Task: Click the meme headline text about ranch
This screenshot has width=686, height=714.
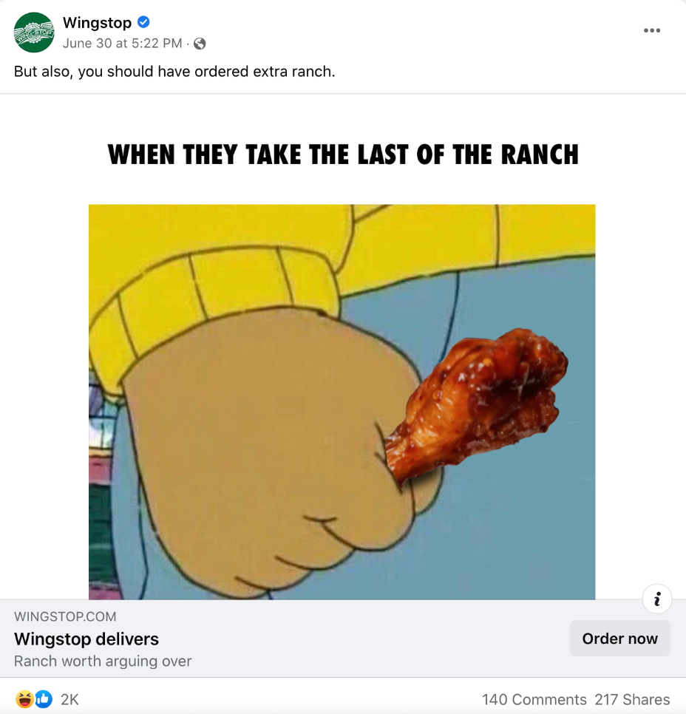Action: click(x=343, y=154)
